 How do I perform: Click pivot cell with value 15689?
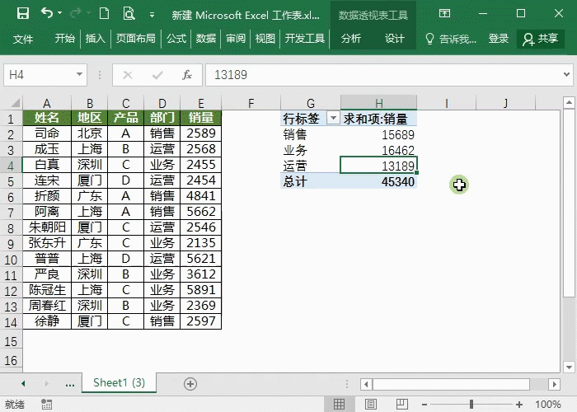point(378,134)
